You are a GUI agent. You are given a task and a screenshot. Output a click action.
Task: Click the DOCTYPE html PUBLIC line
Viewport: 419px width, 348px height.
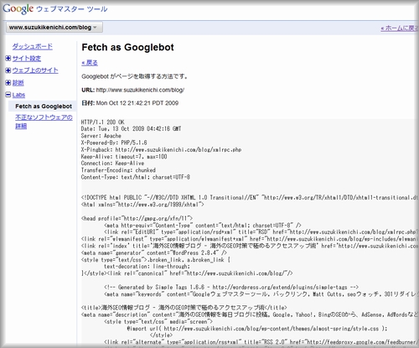click(x=250, y=198)
